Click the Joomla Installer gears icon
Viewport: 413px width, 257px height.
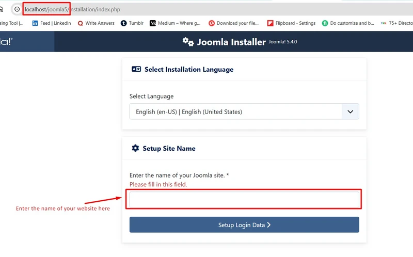188,42
